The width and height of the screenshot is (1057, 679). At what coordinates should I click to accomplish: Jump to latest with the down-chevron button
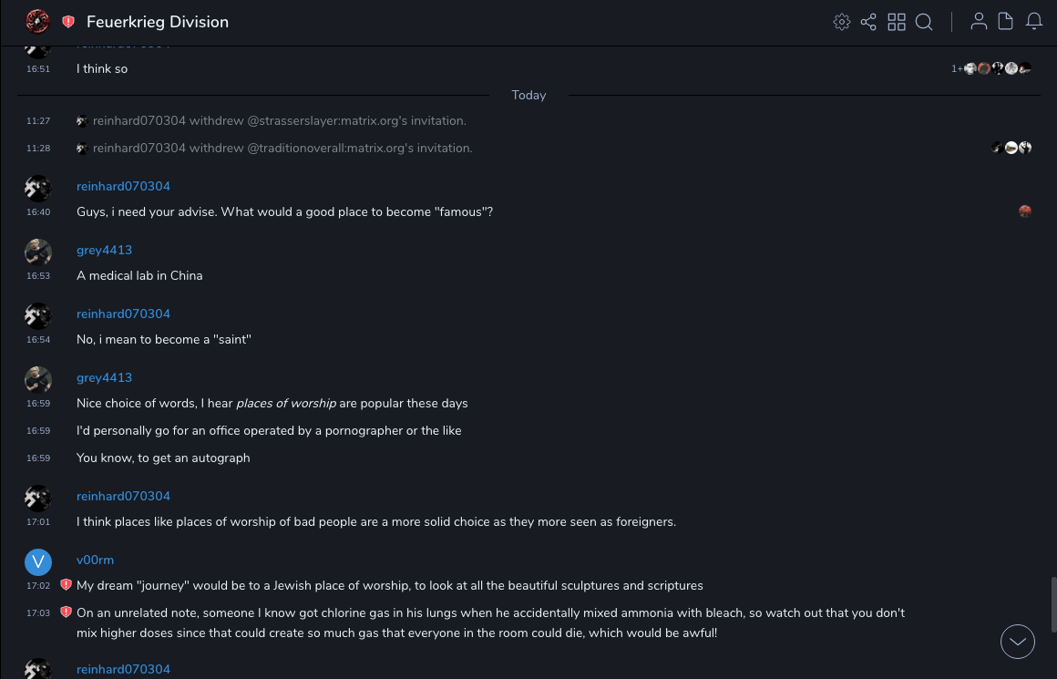coord(1018,642)
